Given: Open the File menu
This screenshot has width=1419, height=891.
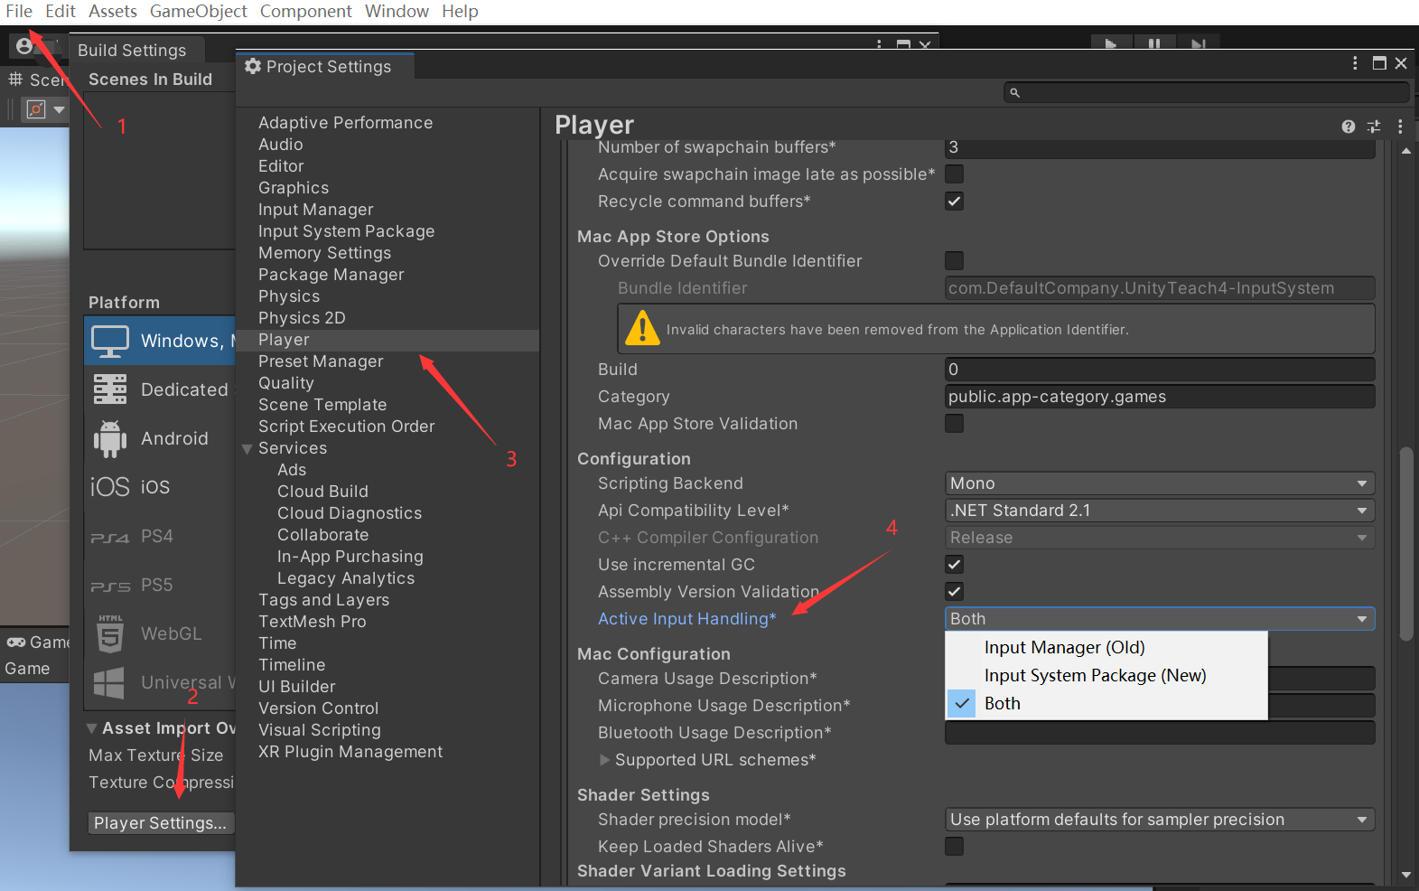Looking at the screenshot, I should point(18,11).
